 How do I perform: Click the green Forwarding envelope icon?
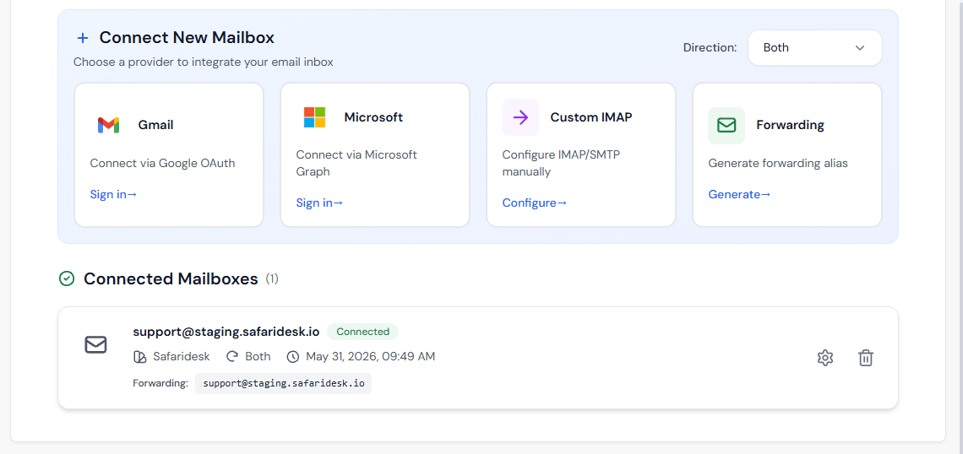click(x=726, y=125)
